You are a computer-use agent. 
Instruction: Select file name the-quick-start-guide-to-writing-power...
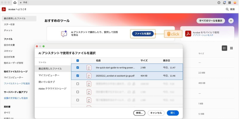115,68
